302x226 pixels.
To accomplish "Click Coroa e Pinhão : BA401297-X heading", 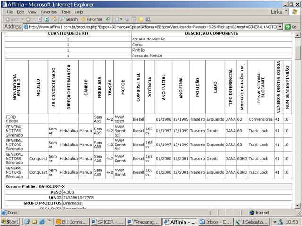I will click(35, 186).
